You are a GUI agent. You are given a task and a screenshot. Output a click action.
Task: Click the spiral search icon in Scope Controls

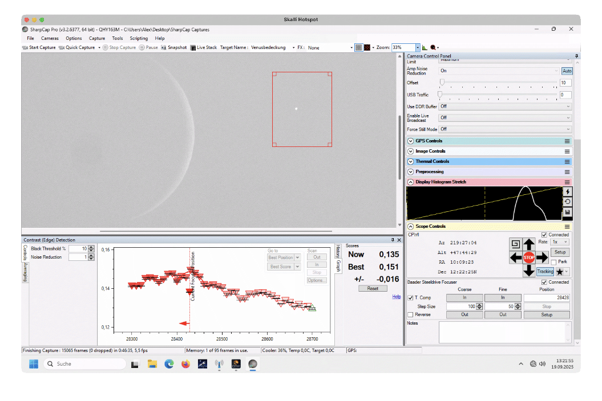tap(515, 244)
